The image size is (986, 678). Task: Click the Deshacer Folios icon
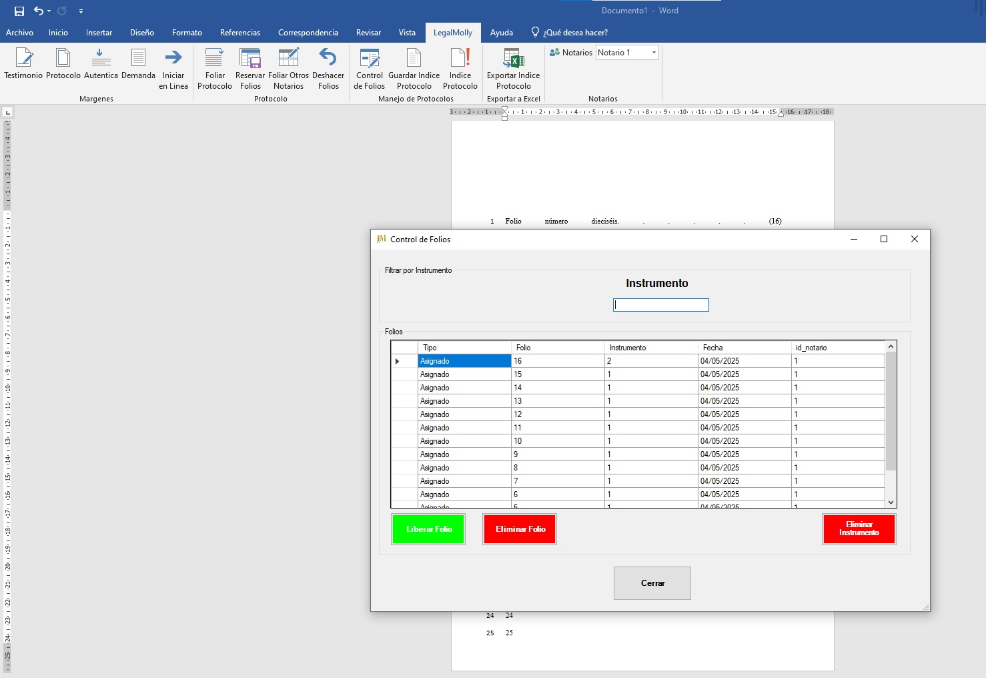pos(328,58)
